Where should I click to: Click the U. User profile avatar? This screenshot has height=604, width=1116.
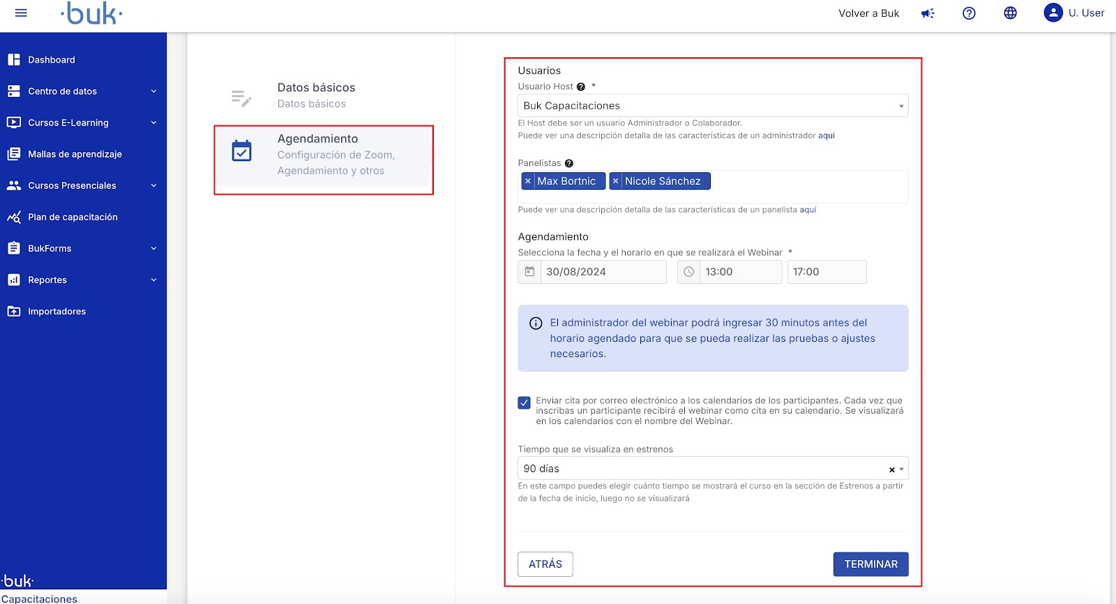1053,13
